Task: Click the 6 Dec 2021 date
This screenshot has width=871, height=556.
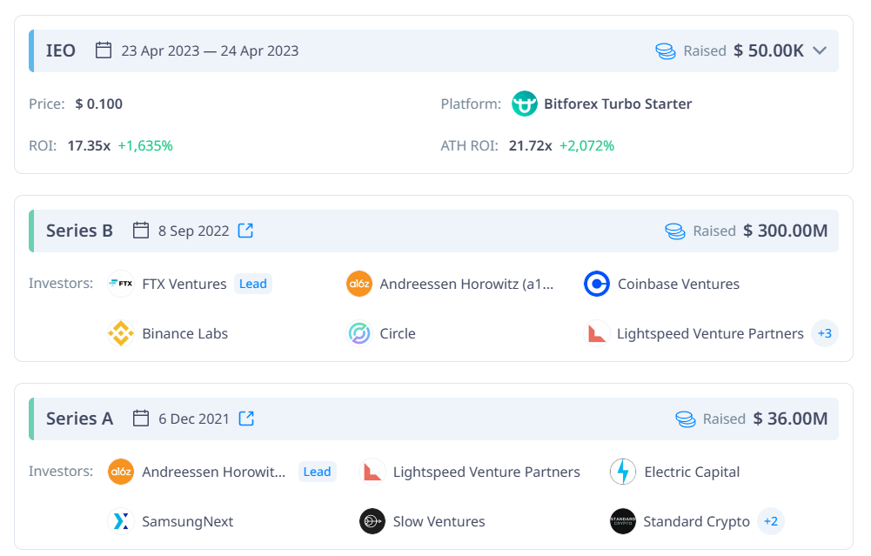Action: 194,419
